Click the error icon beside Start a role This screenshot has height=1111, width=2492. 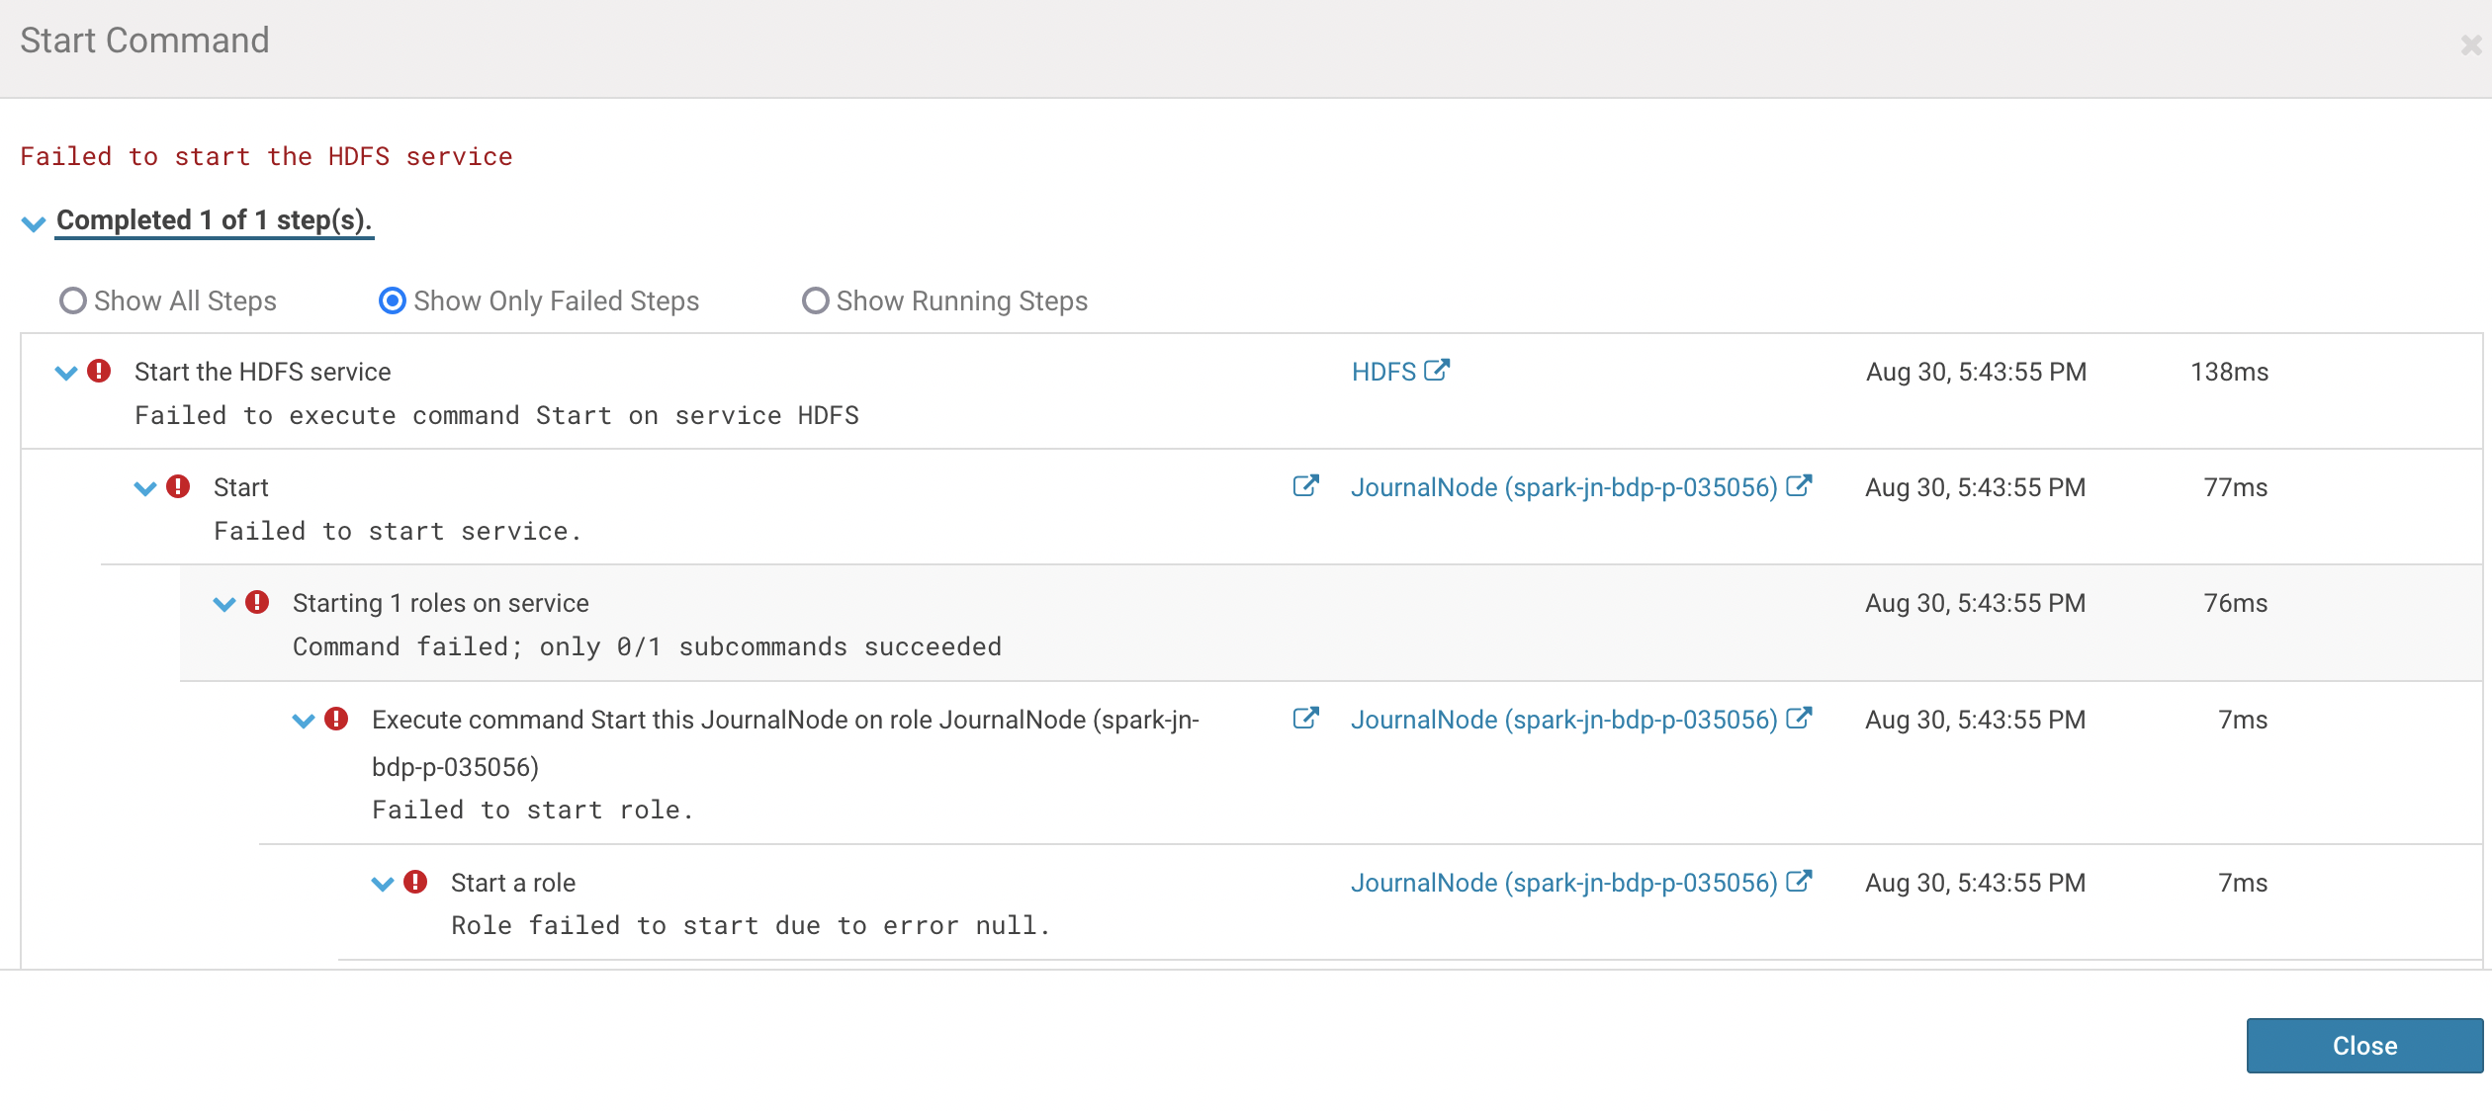[416, 882]
